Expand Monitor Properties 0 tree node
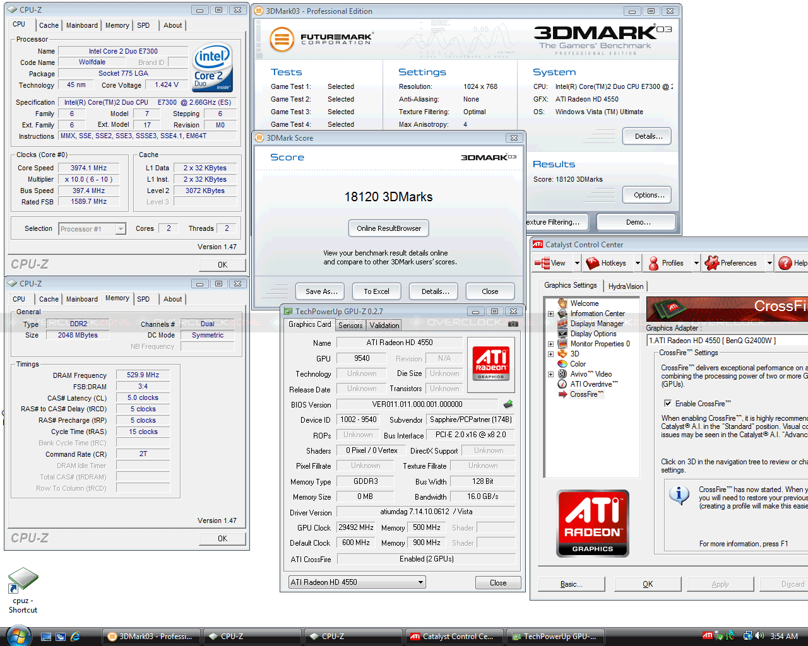This screenshot has height=646, width=808. click(550, 344)
